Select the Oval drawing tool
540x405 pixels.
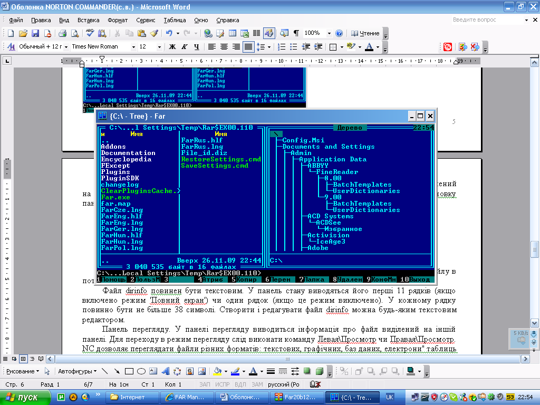tap(141, 371)
